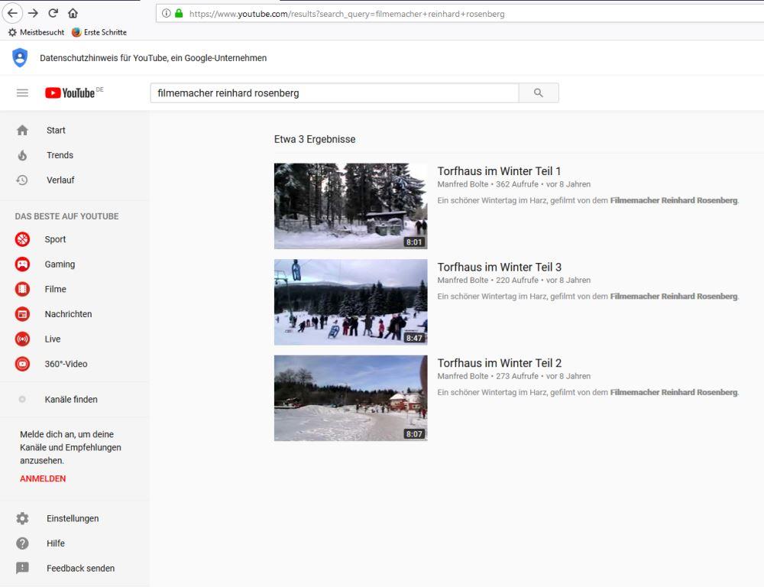Open Einstellungen label in the sidebar
This screenshot has height=587, width=764.
[x=73, y=518]
